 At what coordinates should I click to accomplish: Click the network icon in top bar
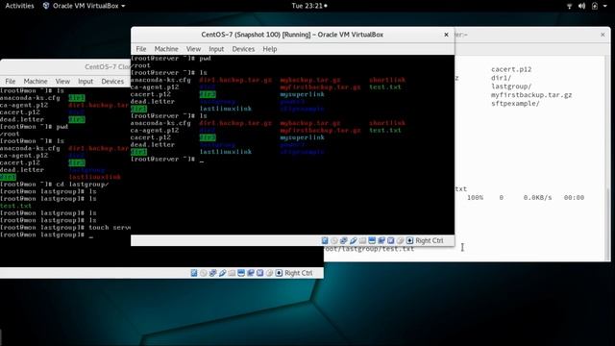[x=569, y=6]
